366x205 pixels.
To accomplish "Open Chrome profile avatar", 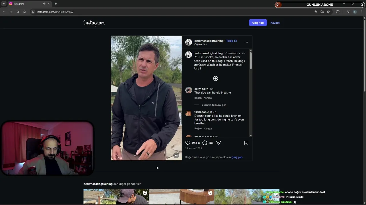I will 355,12.
